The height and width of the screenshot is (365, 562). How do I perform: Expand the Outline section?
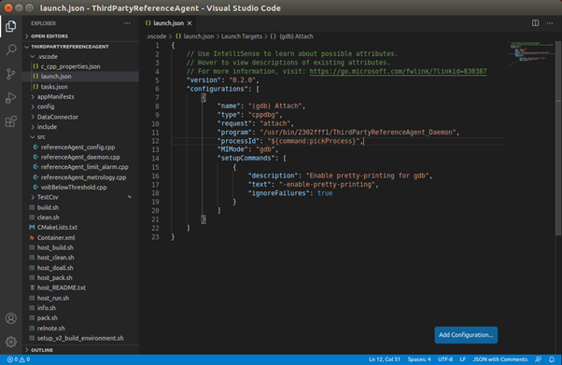80,350
